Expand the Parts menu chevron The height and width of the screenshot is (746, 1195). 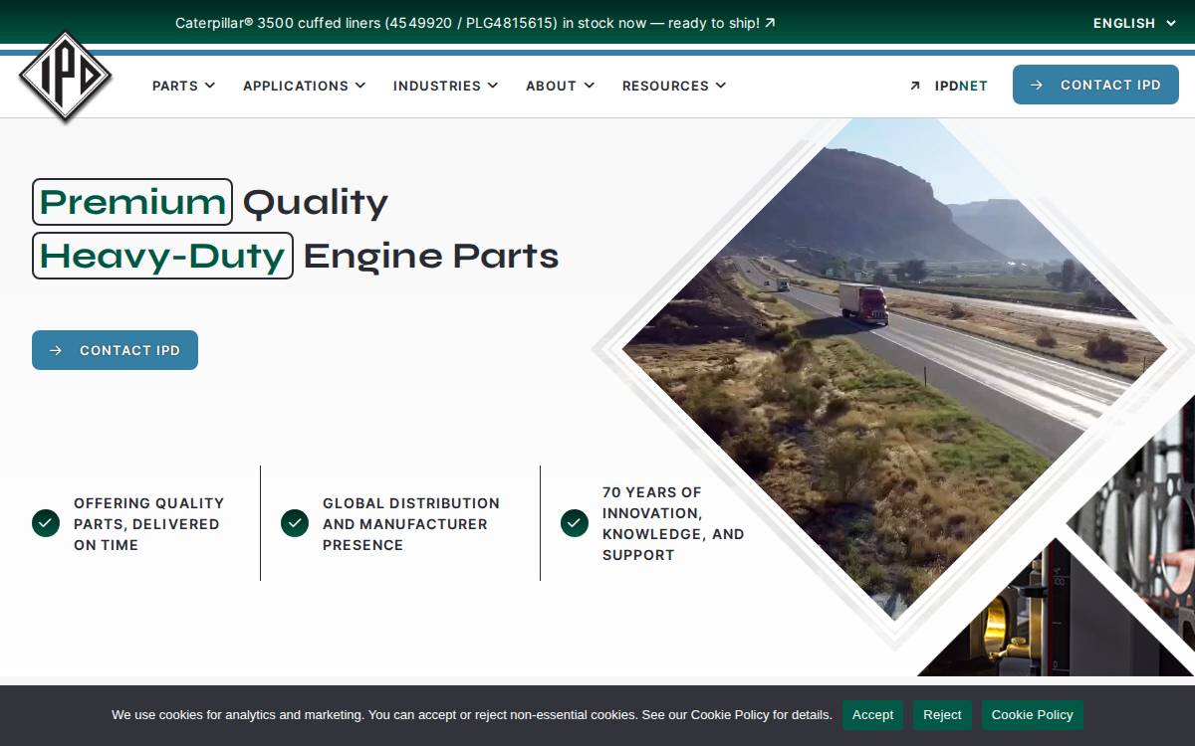(x=210, y=86)
